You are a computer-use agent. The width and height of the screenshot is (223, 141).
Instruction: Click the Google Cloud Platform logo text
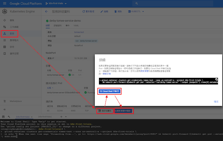click(26, 3)
